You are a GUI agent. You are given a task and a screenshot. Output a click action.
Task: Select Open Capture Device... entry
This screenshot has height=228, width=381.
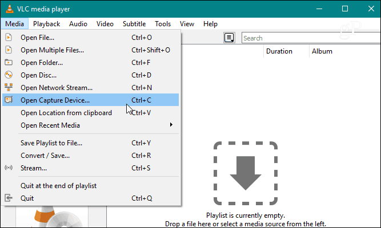coord(90,100)
